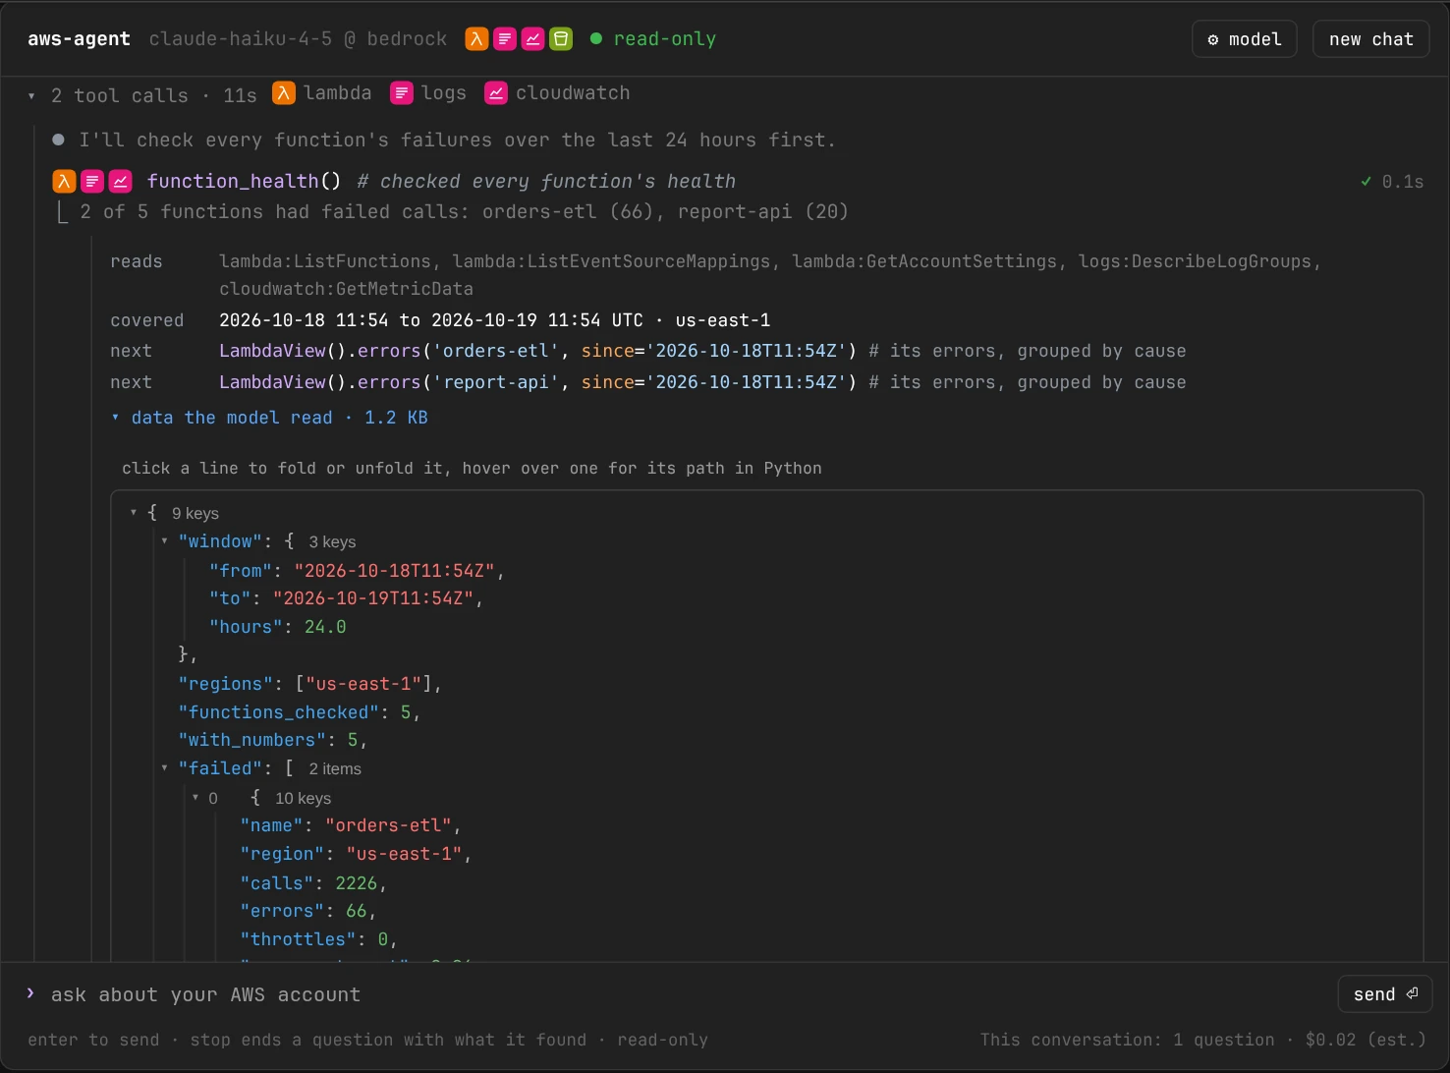Click the "2 of 5 functions had failed calls" summary
Screen dimensions: 1450x1073
click(x=464, y=211)
